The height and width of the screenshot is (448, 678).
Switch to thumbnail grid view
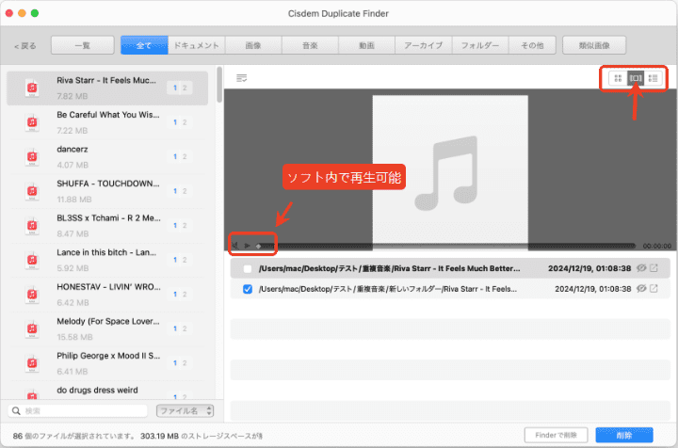618,78
